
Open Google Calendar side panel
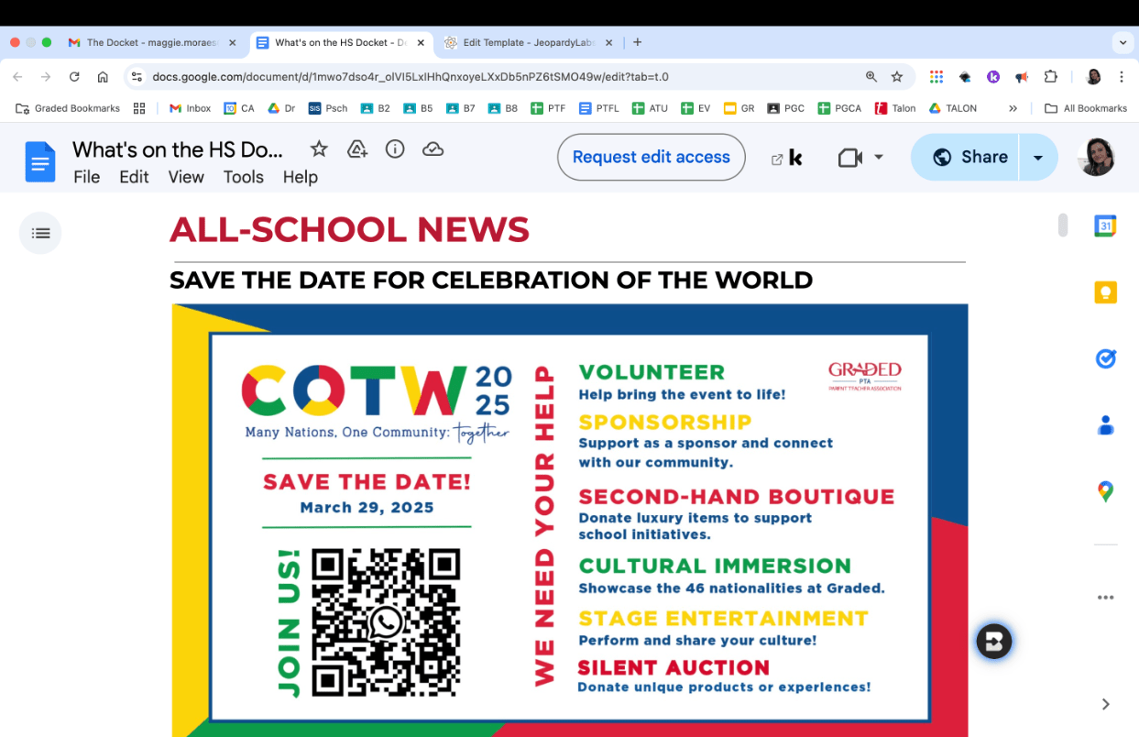point(1106,225)
